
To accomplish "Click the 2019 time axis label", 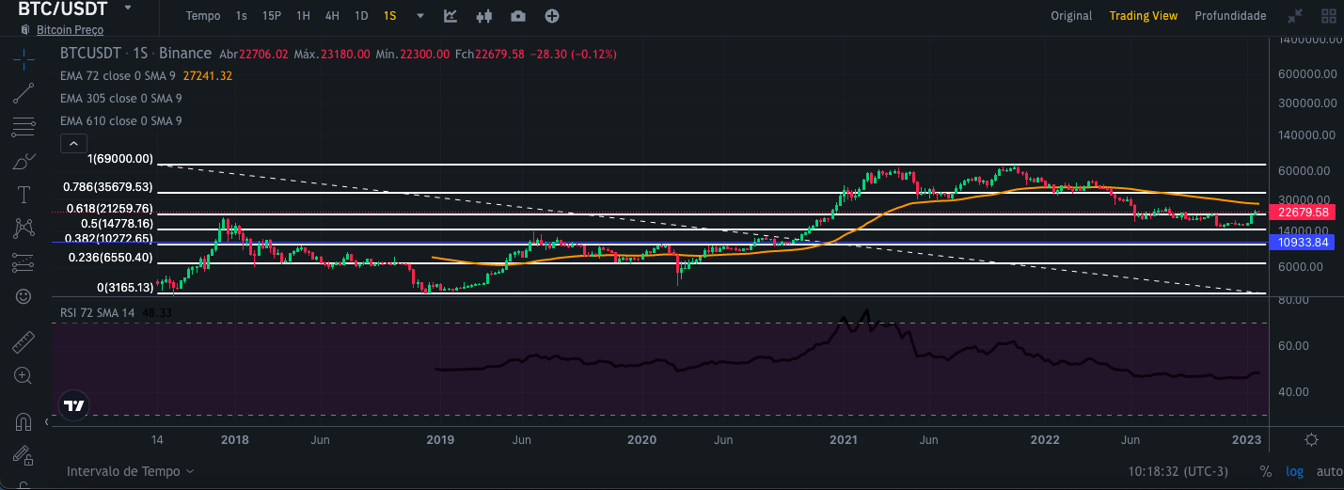I will tap(440, 439).
